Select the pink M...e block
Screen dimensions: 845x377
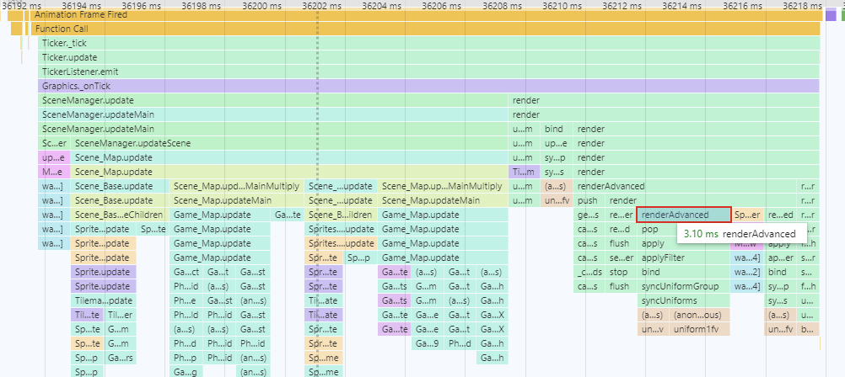[x=55, y=173]
